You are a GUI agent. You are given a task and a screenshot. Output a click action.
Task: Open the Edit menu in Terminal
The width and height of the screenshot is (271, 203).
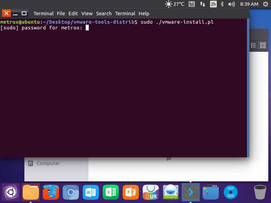(73, 14)
